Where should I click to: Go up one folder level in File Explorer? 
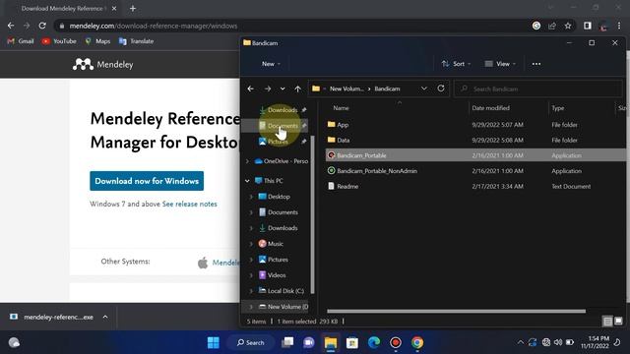pos(297,88)
